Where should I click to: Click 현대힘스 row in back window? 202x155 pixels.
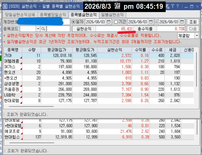tap(99, 137)
